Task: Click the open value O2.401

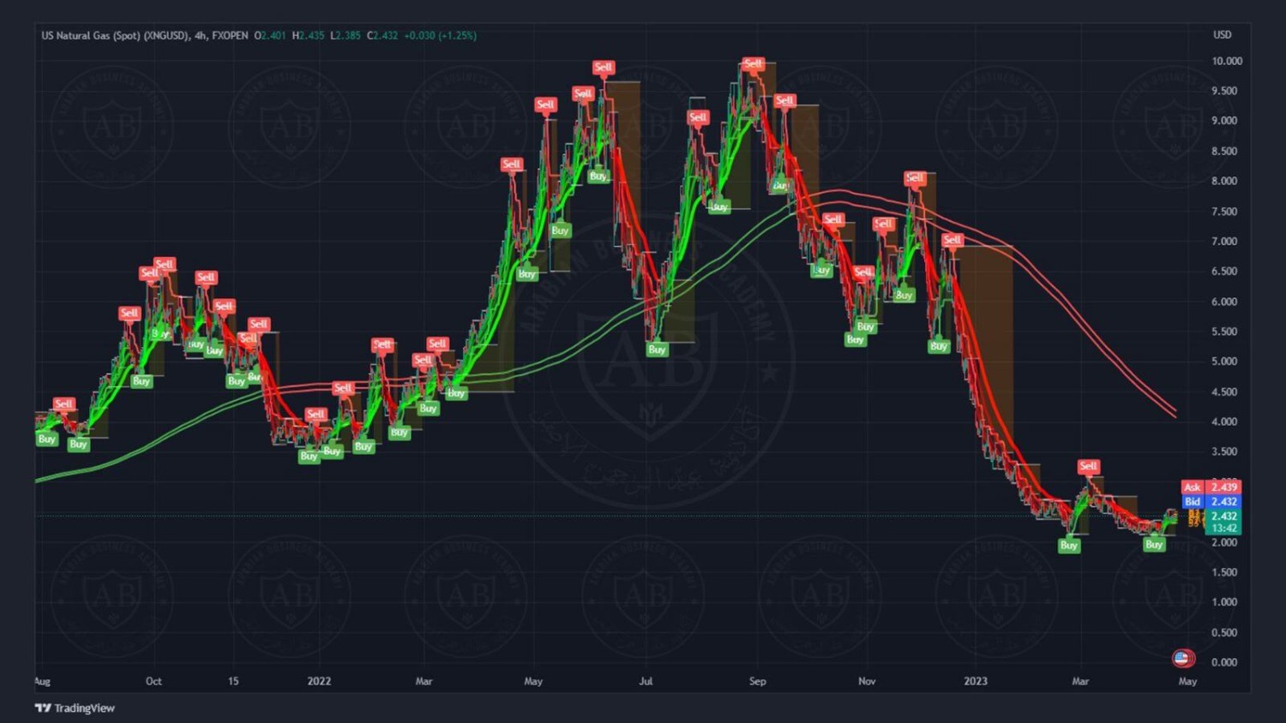Action: pyautogui.click(x=270, y=35)
